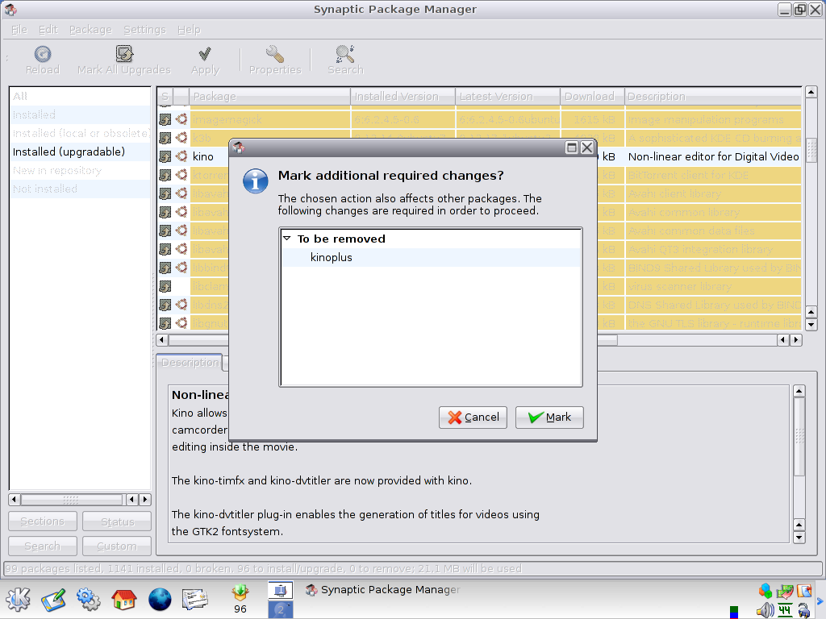Switch to desktop 1 in pager
Viewport: 826px width, 619px height.
pyautogui.click(x=280, y=590)
